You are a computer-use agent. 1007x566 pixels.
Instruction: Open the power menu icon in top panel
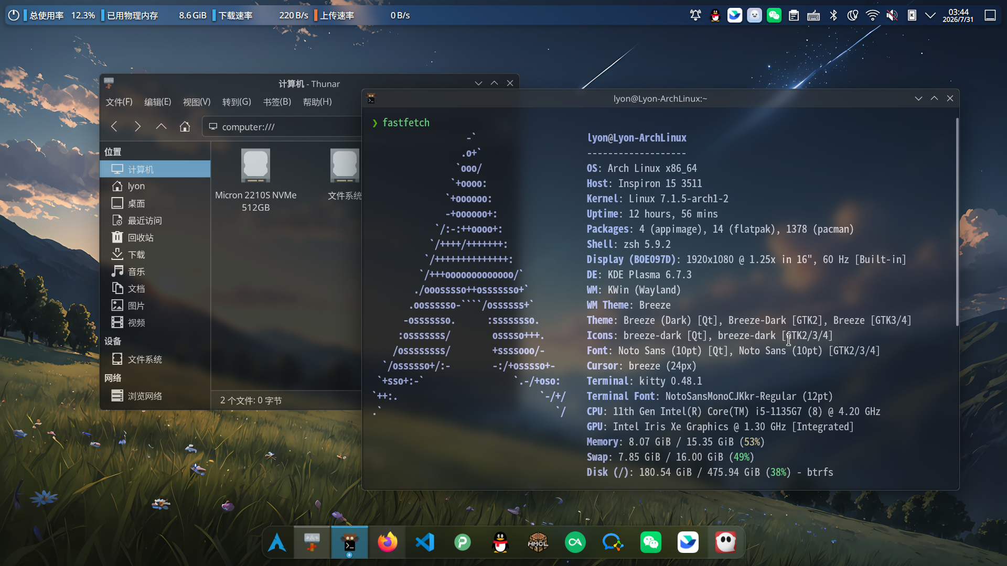coord(14,15)
